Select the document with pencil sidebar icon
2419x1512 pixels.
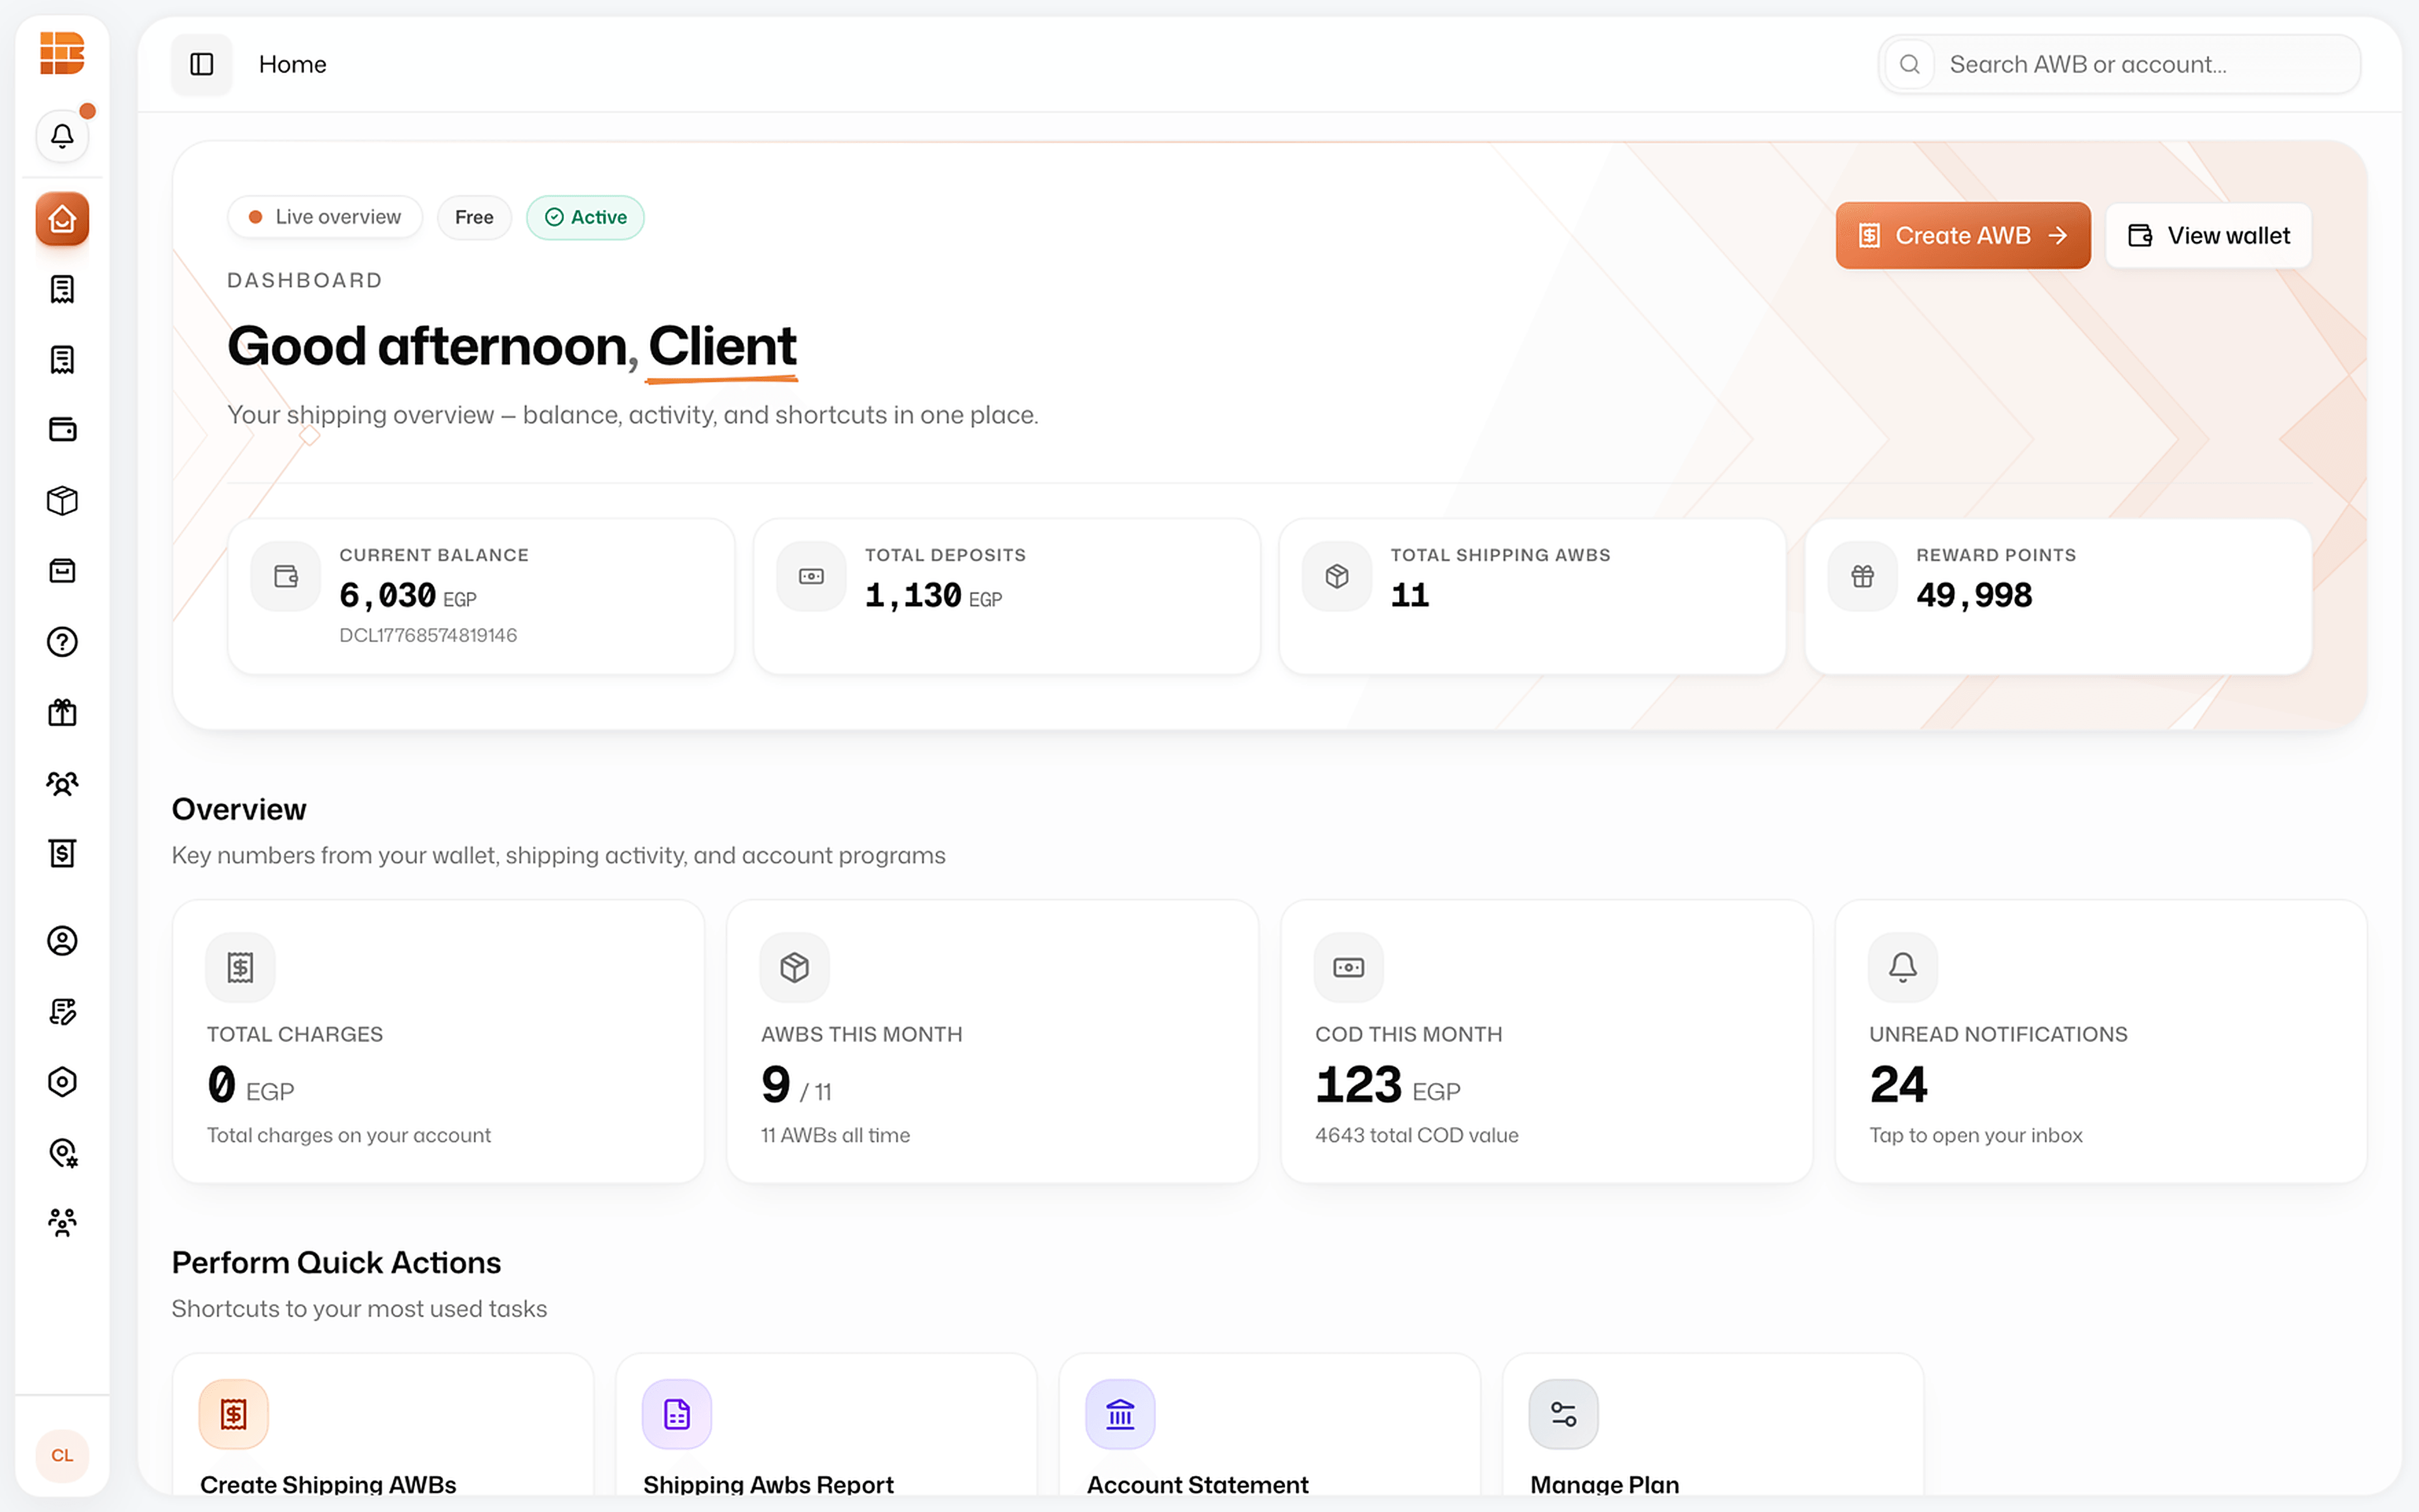click(62, 1012)
